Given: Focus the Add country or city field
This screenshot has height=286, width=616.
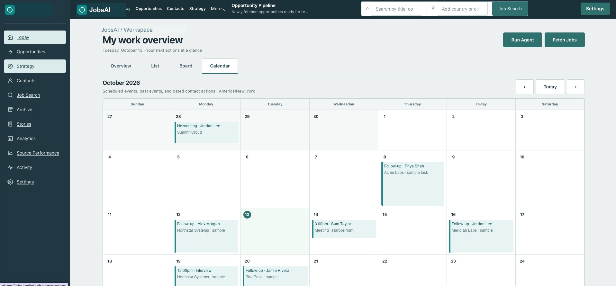Looking at the screenshot, I should [462, 9].
